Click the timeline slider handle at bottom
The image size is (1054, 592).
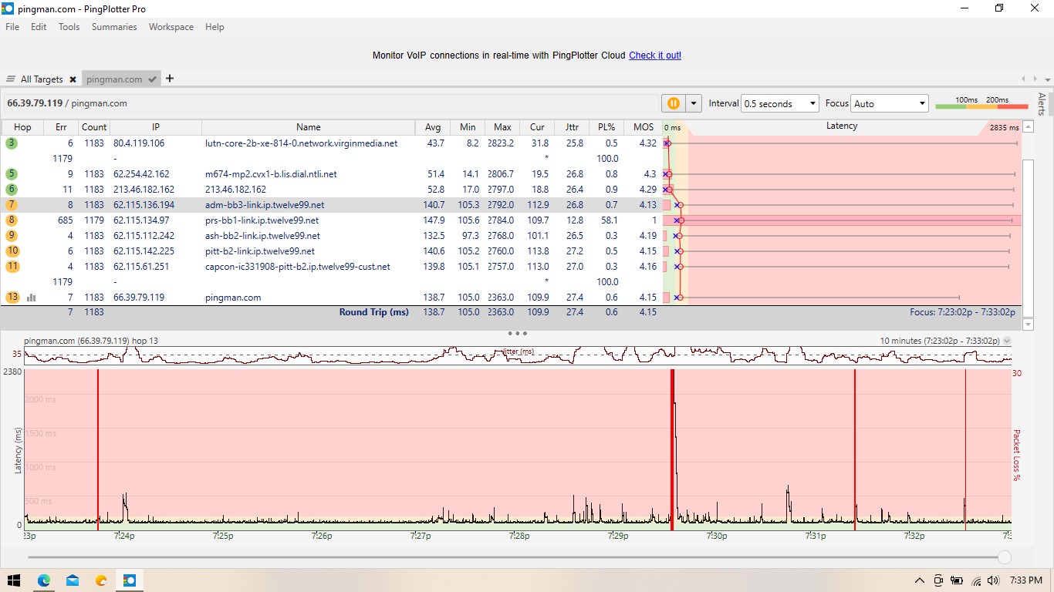click(x=1004, y=557)
